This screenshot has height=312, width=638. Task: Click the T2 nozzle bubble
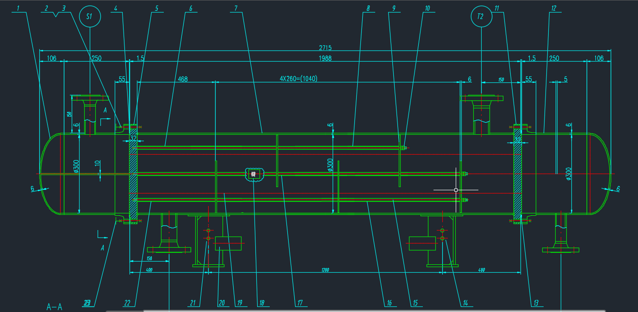coord(481,17)
